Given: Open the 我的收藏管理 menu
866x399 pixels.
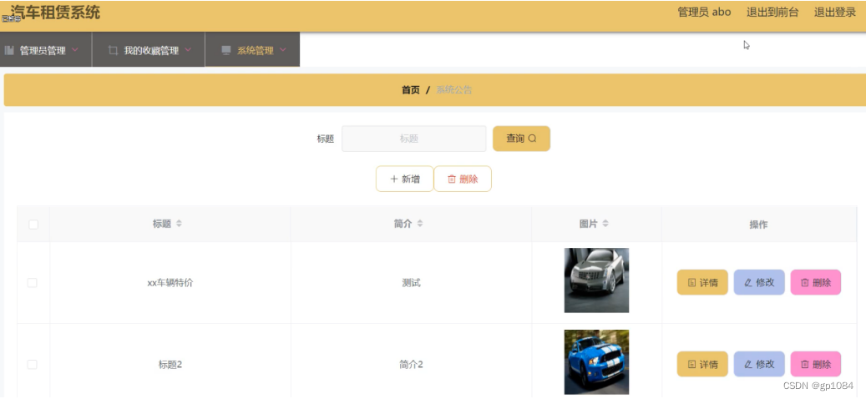Looking at the screenshot, I should (x=149, y=50).
